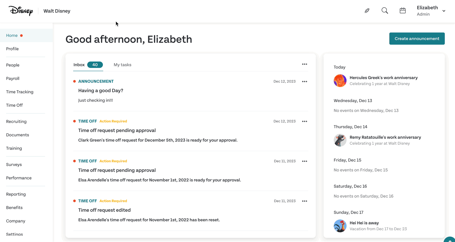Click the Create announcement button
The image size is (455, 242).
[x=417, y=39]
